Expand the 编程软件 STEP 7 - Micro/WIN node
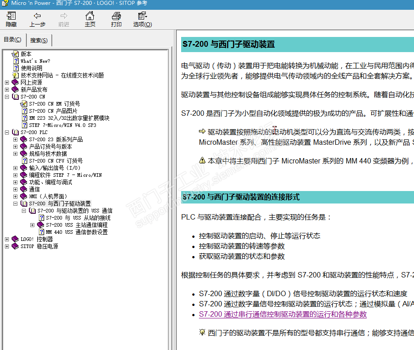414x350 pixels. tap(15, 175)
